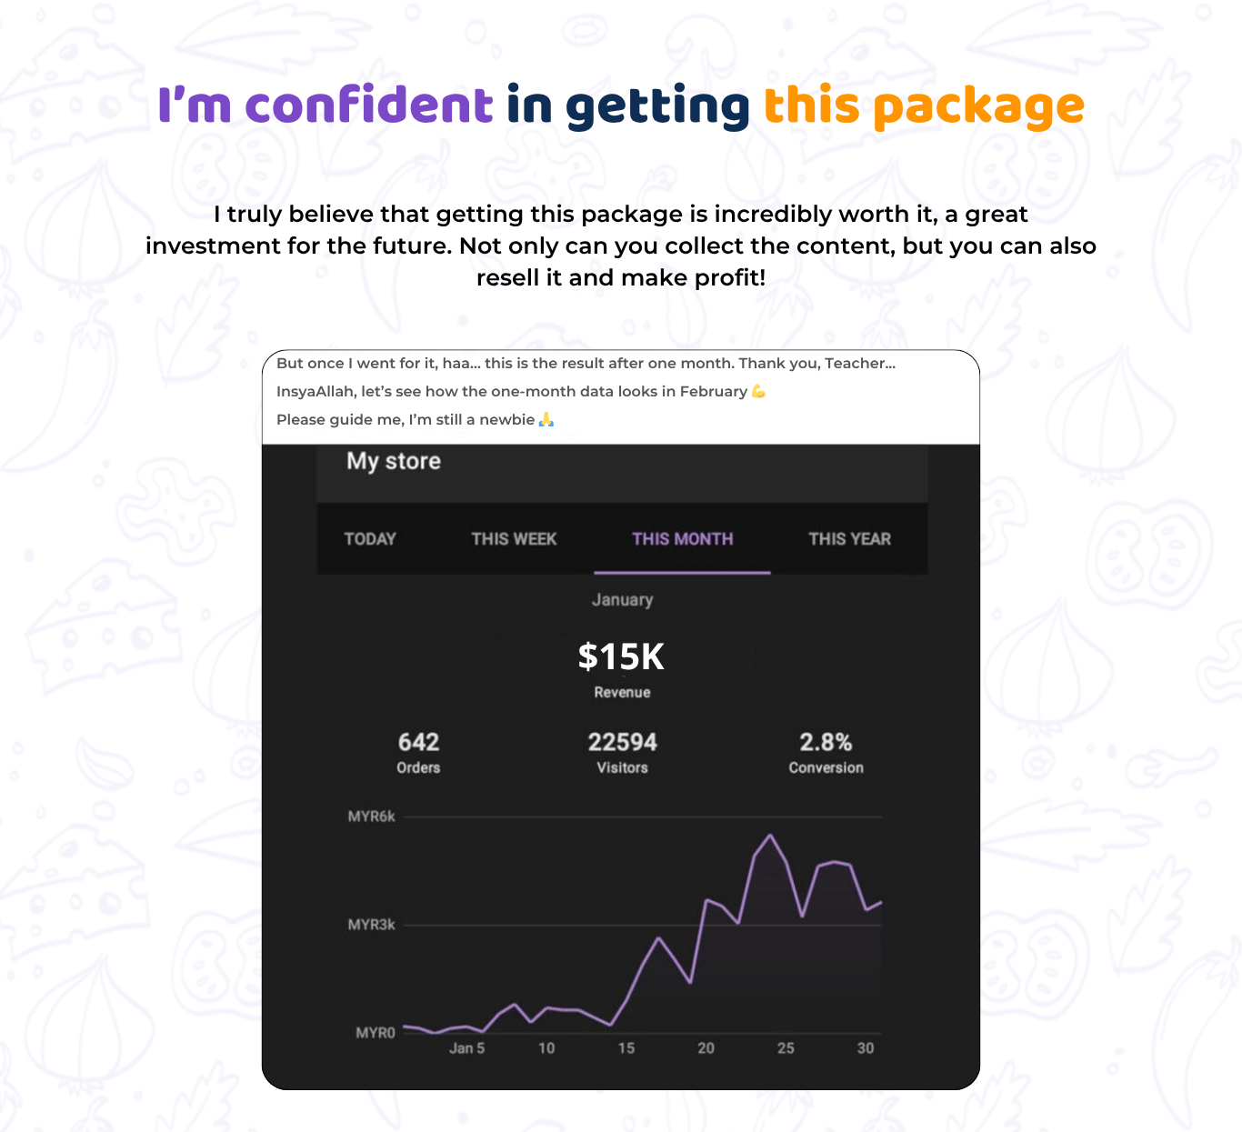Screen dimensions: 1242x1132
Task: Select the THIS WEEK tab
Action: point(514,538)
